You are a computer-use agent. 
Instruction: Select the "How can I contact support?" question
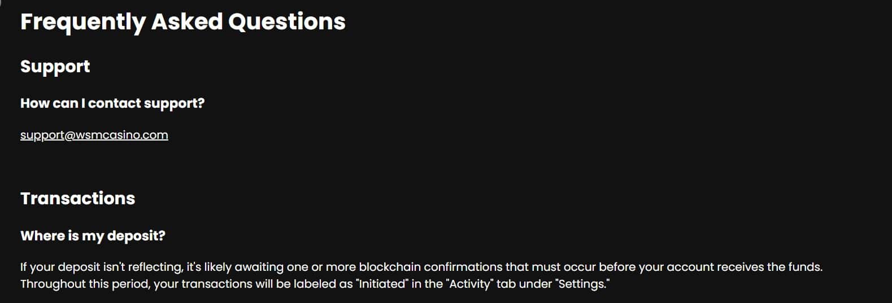point(112,103)
